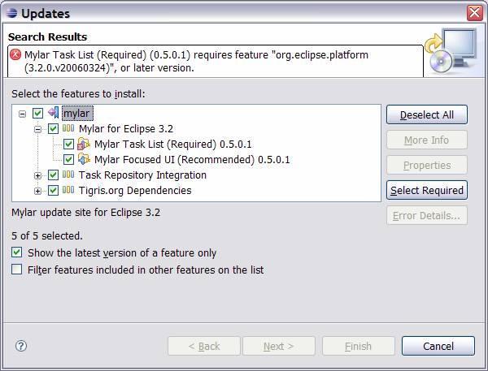Uncheck Mylar Task List (Required) checkbox
This screenshot has height=371, width=488.
[x=68, y=145]
